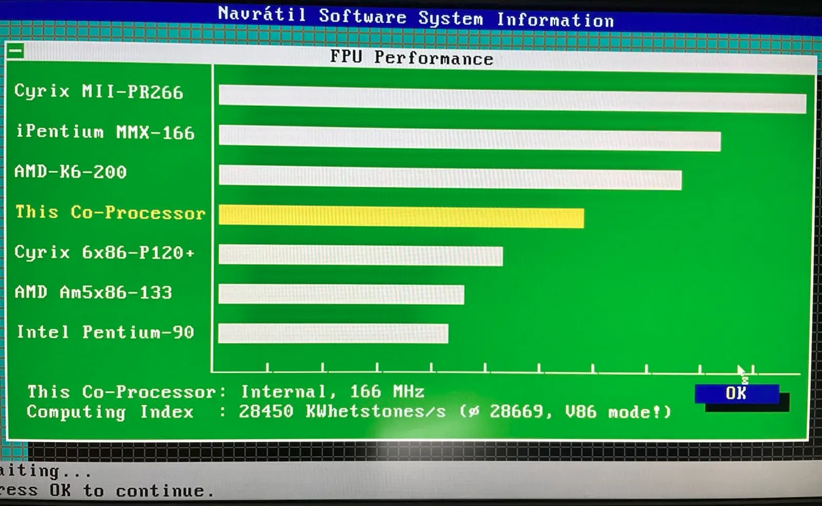Select the Cyrix 6x86-P120+ label
This screenshot has width=822, height=506.
(x=104, y=252)
